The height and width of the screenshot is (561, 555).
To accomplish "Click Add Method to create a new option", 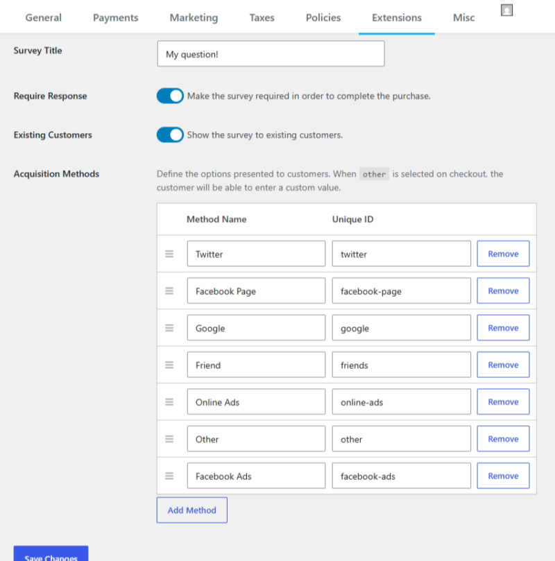I will [x=191, y=510].
